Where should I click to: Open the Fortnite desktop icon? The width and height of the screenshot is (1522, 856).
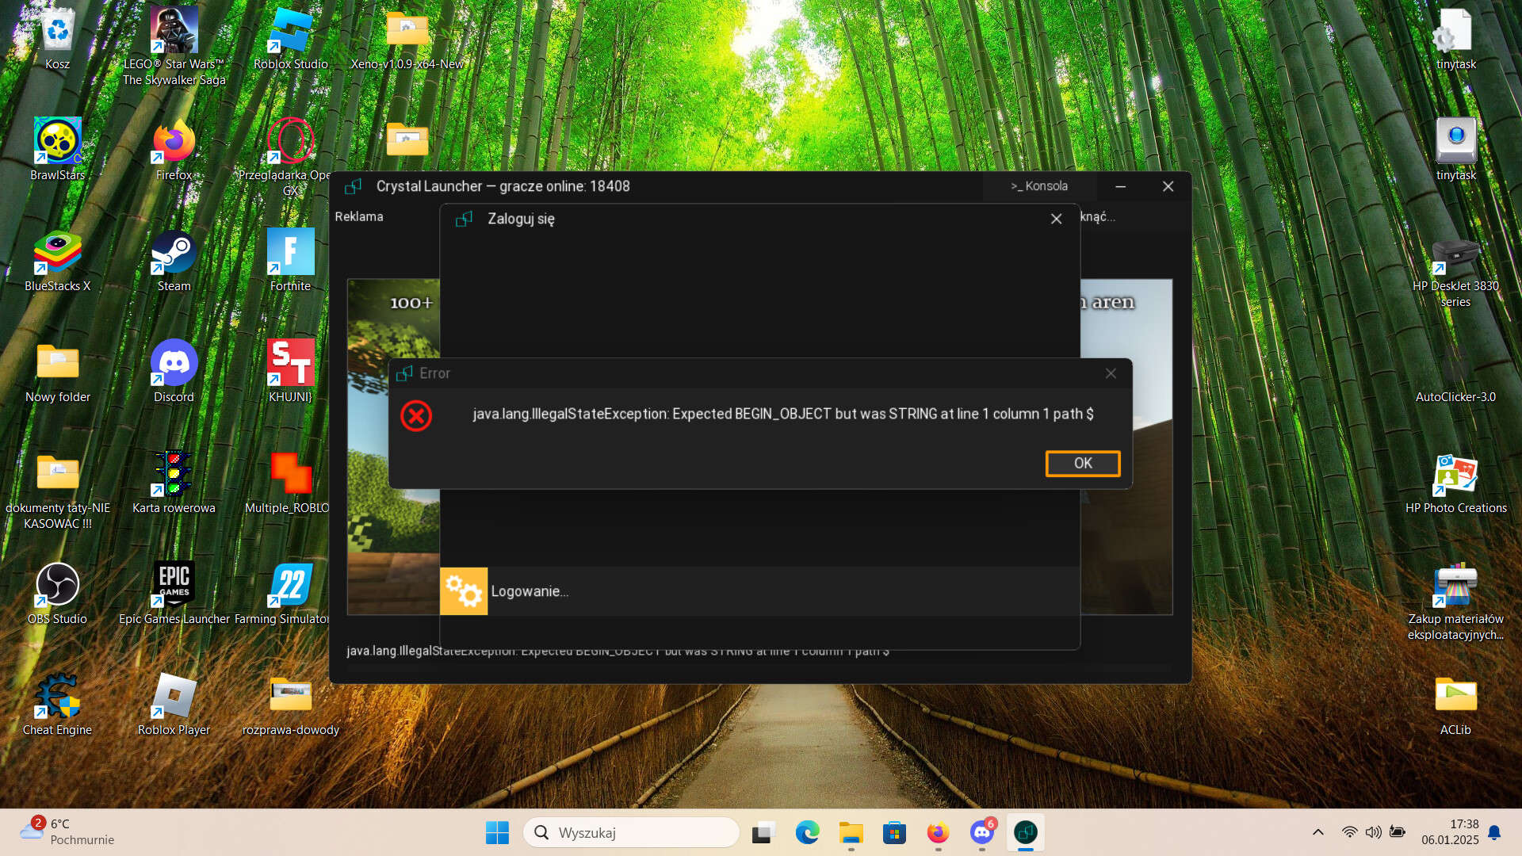(x=290, y=253)
